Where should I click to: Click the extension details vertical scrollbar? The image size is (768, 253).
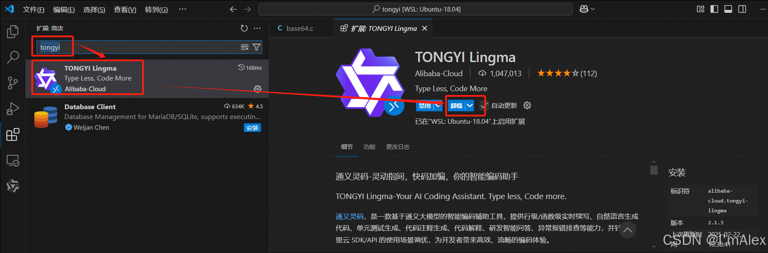[x=654, y=170]
